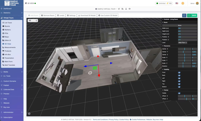Image resolution: width=201 pixels, height=121 pixels.
Task: Click the fullscreen toggle button
Action: pos(184,15)
